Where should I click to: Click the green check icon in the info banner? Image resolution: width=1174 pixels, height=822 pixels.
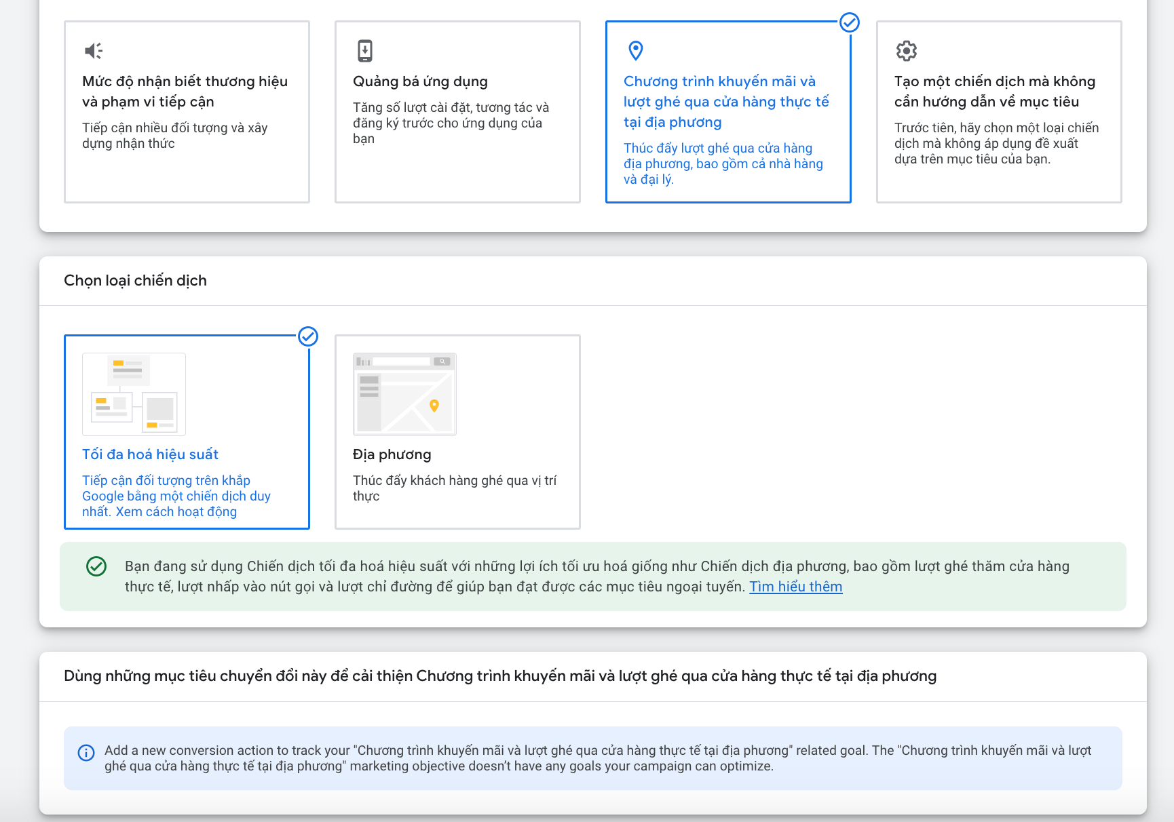(96, 566)
